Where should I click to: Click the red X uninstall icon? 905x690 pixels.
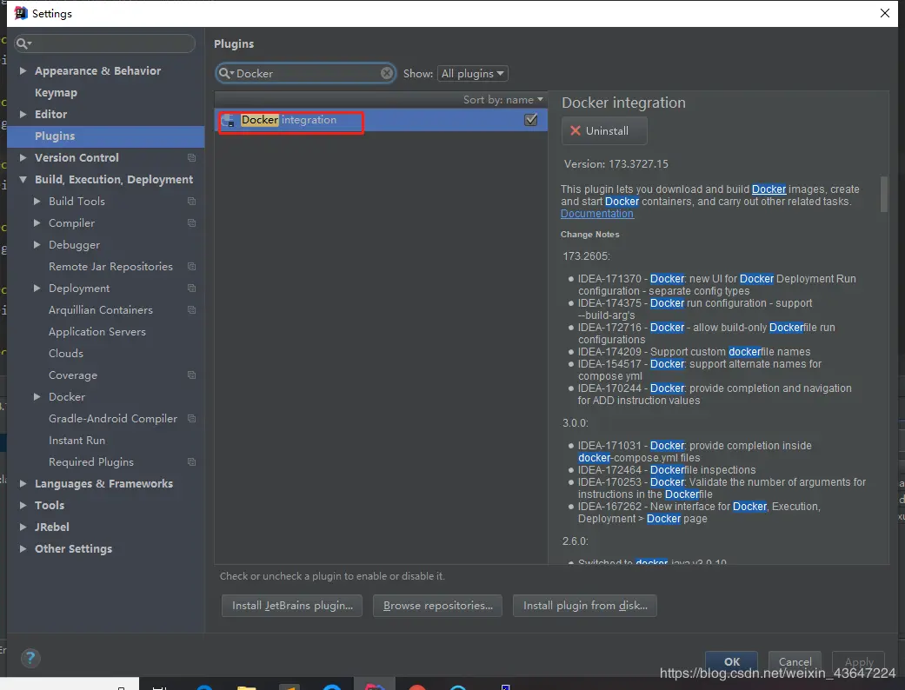576,131
